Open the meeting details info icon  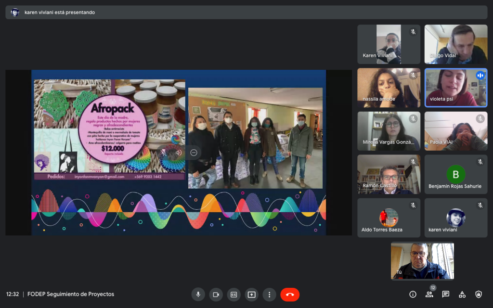click(413, 295)
